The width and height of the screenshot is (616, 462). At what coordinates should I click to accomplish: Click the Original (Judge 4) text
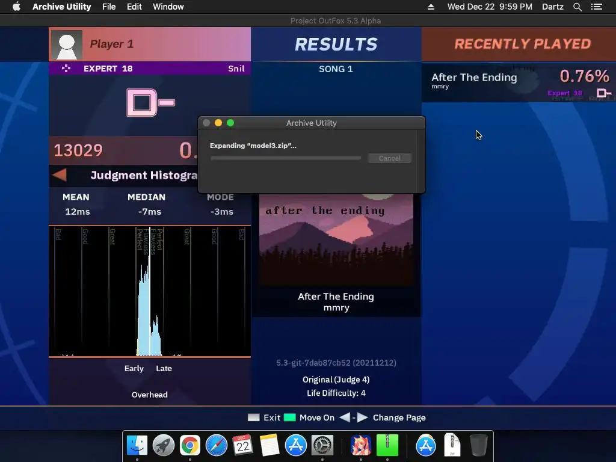tap(336, 380)
